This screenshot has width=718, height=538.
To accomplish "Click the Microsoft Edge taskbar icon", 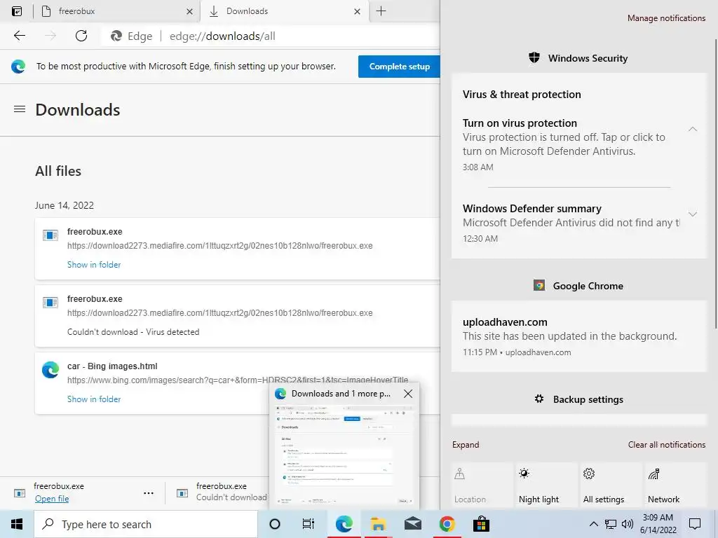I will (x=344, y=524).
